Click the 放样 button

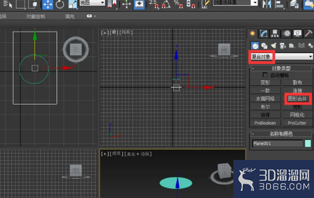265,115
